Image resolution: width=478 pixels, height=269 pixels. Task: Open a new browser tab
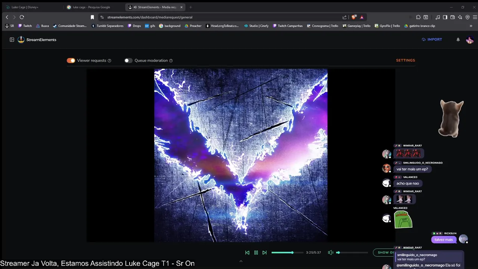pyautogui.click(x=190, y=7)
